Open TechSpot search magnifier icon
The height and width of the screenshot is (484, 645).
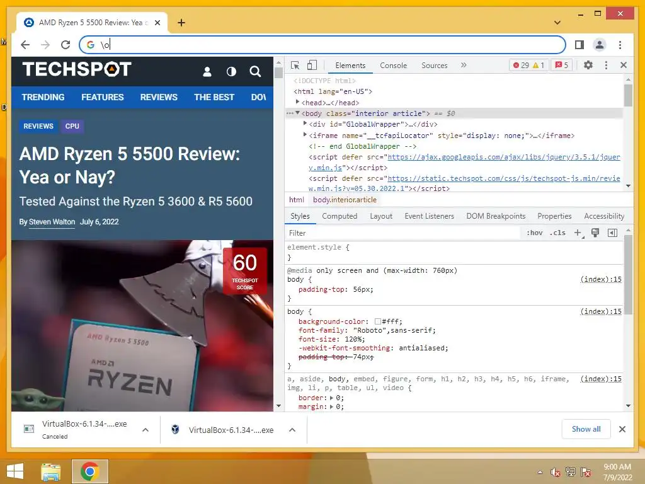pos(256,72)
